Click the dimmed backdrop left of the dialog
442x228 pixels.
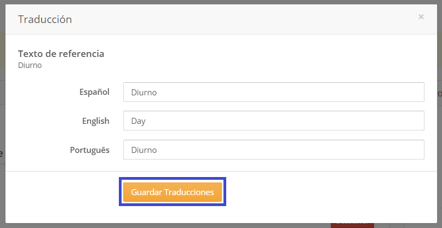(3, 113)
